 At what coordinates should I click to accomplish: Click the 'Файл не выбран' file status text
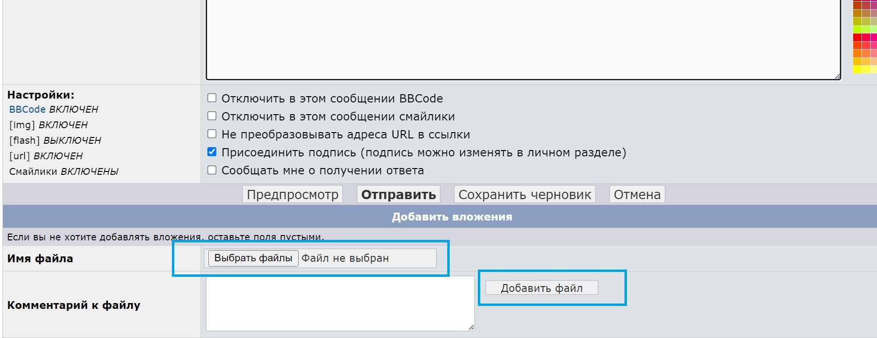pos(345,258)
